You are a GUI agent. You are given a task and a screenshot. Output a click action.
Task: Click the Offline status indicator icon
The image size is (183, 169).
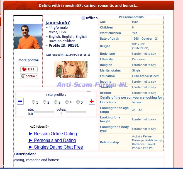pyautogui.click(x=83, y=18)
